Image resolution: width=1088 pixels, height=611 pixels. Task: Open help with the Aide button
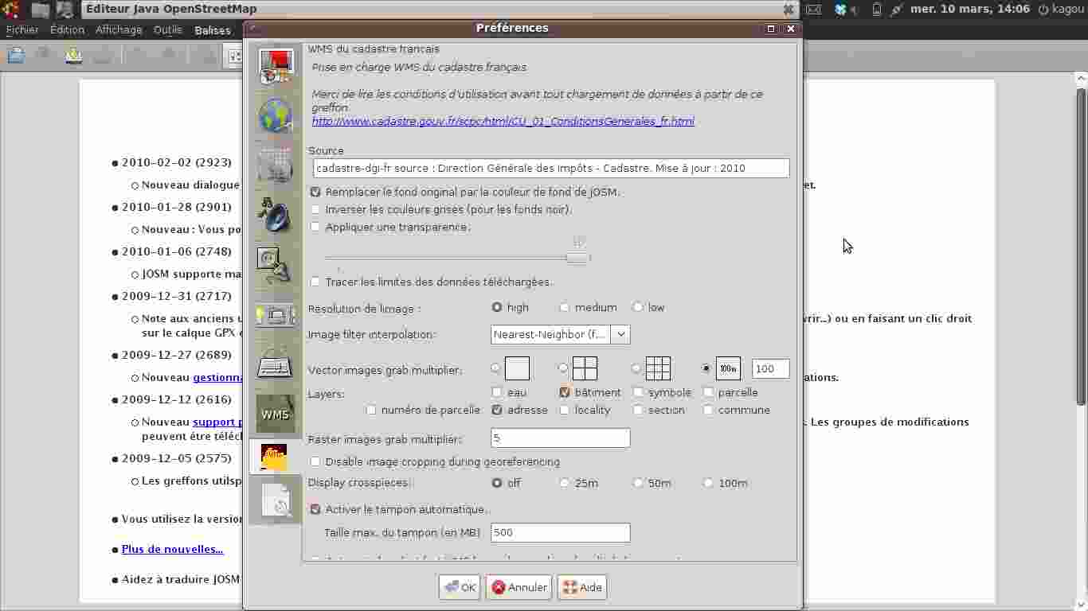(x=582, y=587)
